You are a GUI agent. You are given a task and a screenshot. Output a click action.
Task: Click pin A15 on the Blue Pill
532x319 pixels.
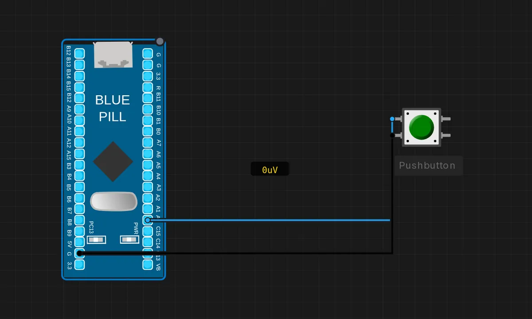[79, 154]
